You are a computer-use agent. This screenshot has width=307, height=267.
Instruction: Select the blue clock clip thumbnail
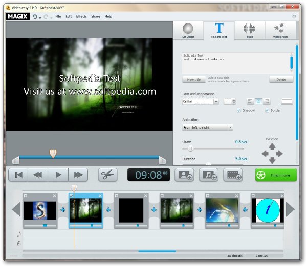[268, 210]
